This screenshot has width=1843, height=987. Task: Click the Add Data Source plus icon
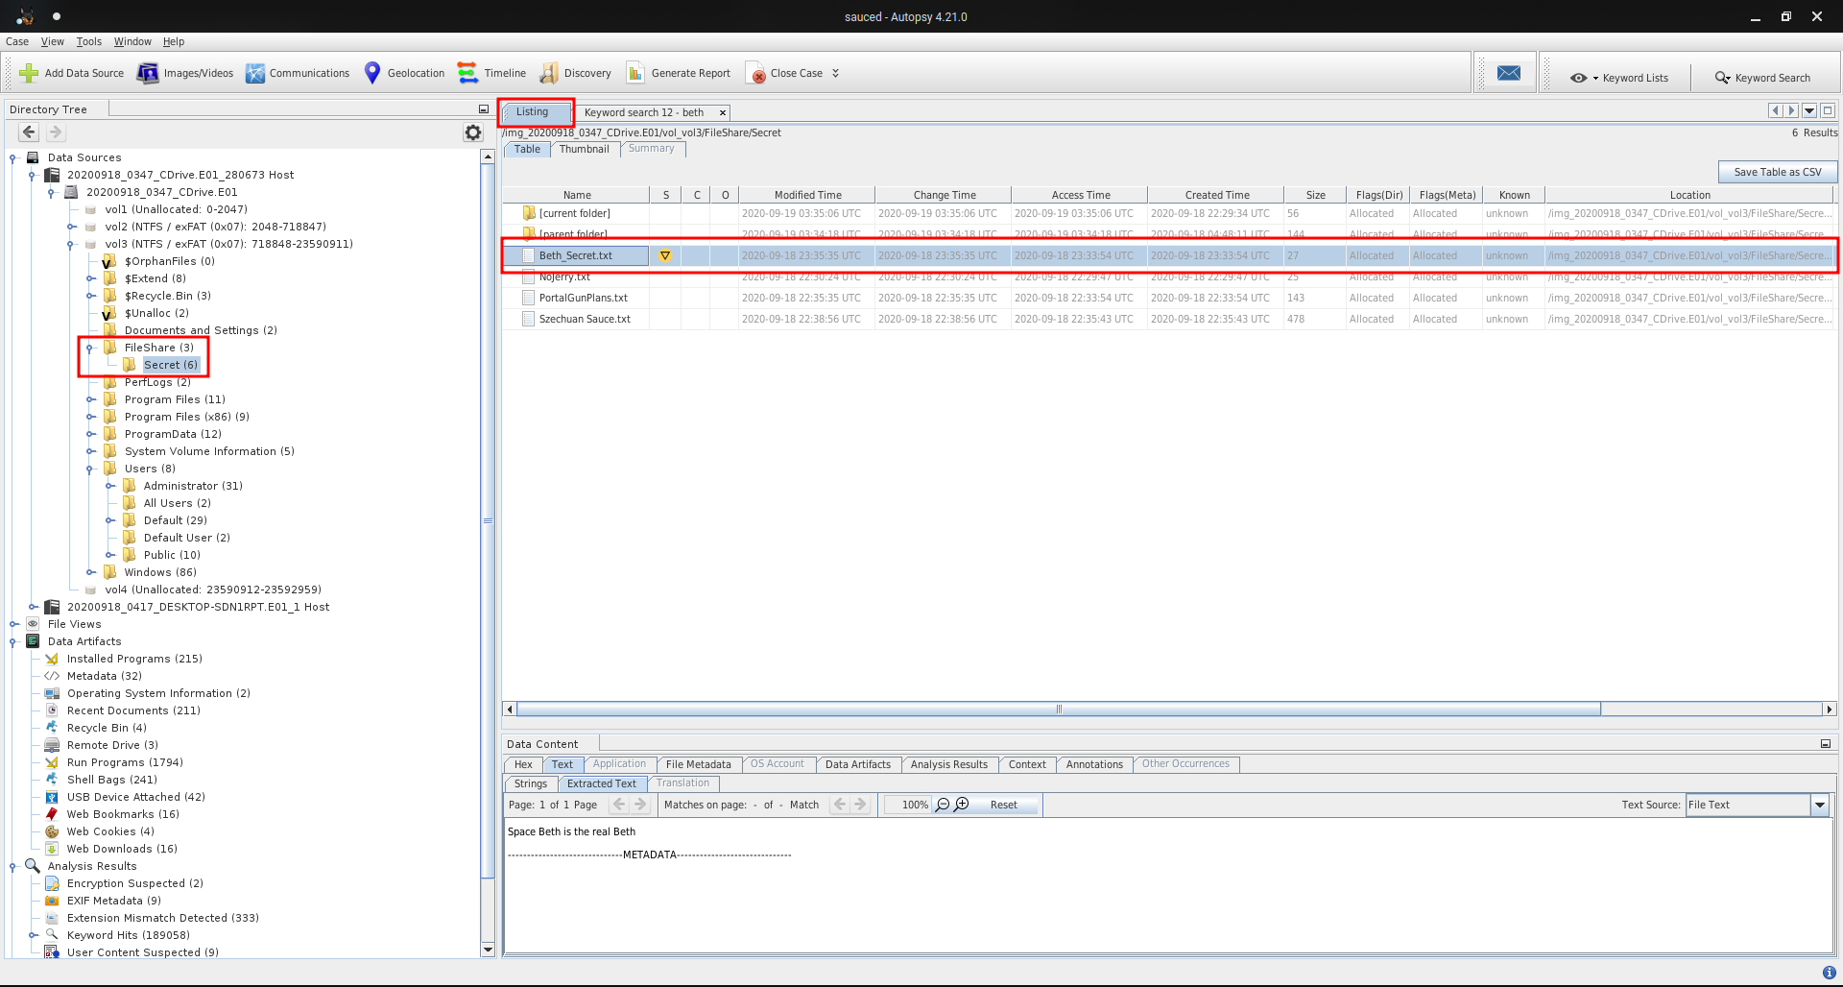tap(29, 73)
